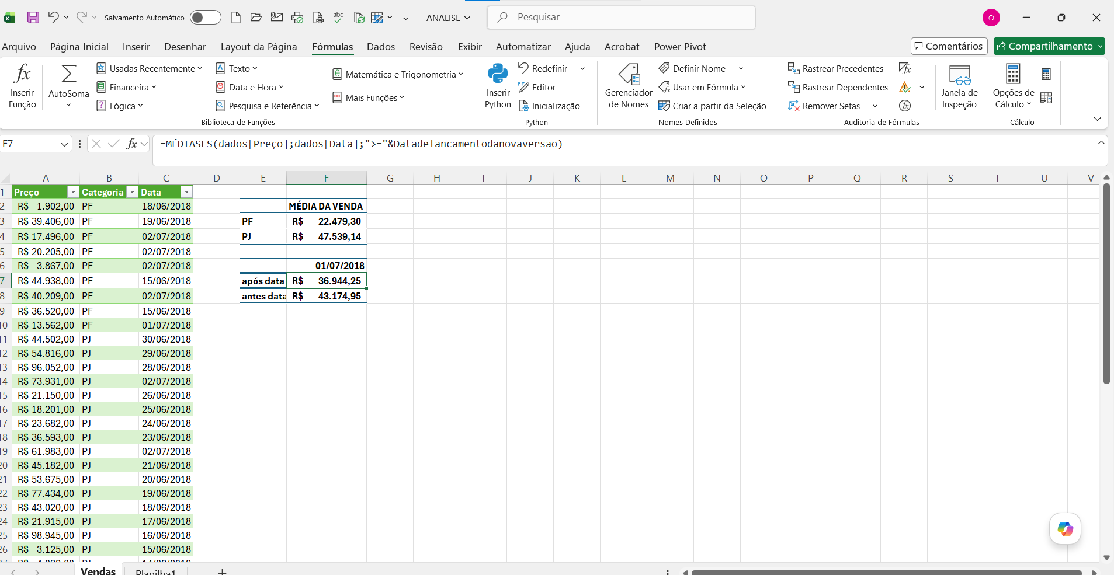Viewport: 1114px width, 575px height.
Task: Click Remover Setas
Action: tap(824, 106)
